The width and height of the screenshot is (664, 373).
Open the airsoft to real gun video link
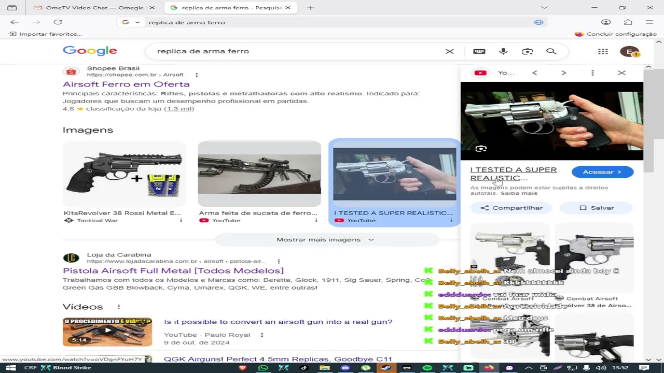click(278, 322)
